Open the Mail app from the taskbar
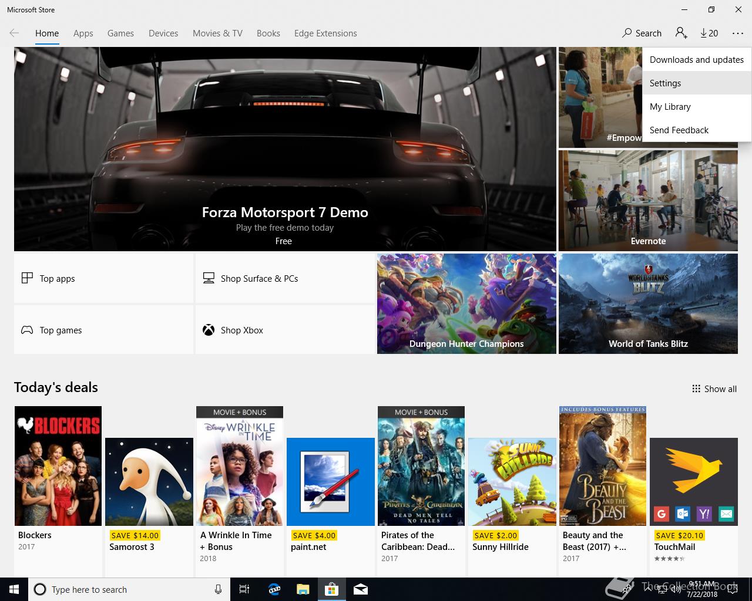Image resolution: width=752 pixels, height=601 pixels. point(361,589)
